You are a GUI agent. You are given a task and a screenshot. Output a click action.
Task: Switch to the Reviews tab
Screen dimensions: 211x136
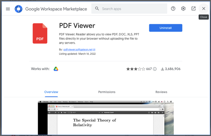pos(161,92)
